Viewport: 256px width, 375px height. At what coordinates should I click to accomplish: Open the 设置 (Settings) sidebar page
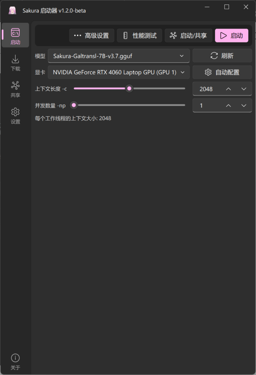(15, 115)
